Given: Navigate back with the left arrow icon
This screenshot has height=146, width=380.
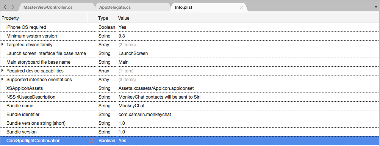Looking at the screenshot, I should tap(5, 7).
